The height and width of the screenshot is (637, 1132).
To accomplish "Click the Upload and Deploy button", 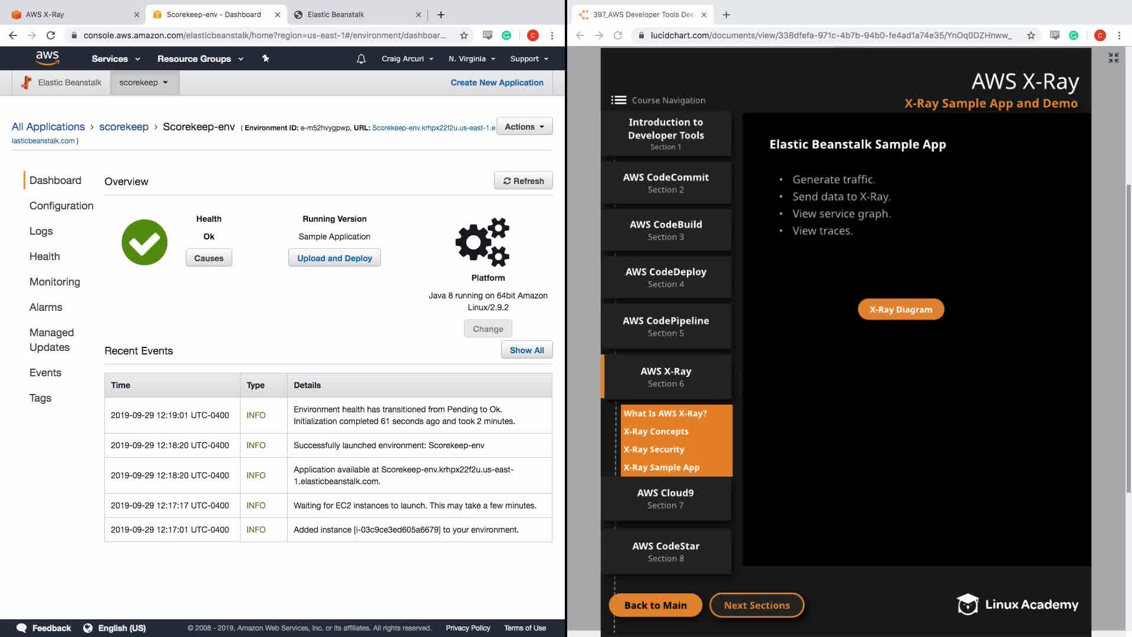I will click(334, 258).
